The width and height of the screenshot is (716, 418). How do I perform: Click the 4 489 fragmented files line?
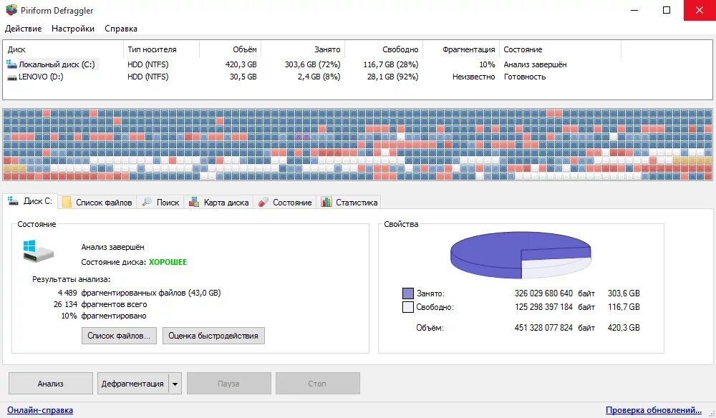[140, 293]
